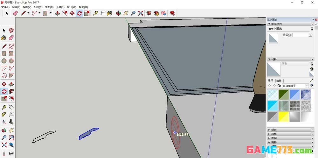Activate the Look Around eye tool
318x158 pixels.
11,153
